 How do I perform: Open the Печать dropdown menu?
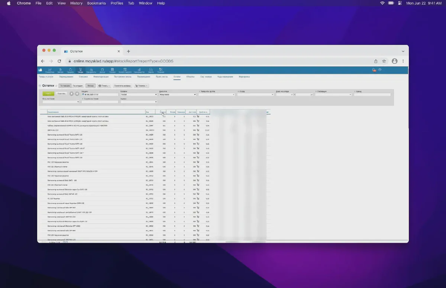point(104,86)
